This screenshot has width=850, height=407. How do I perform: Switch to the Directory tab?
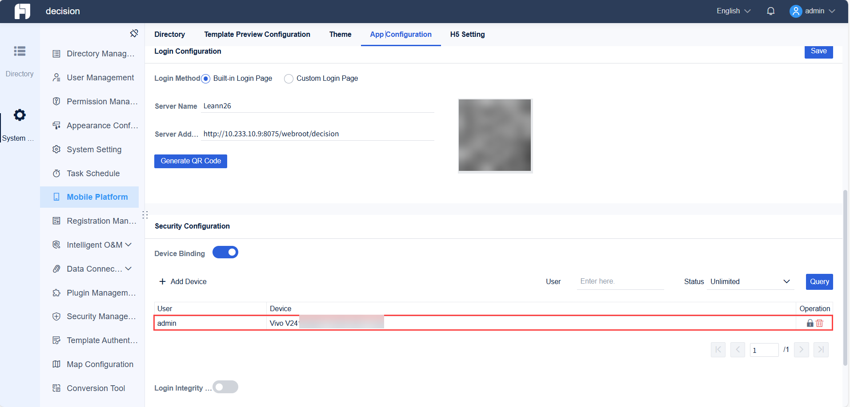click(169, 34)
